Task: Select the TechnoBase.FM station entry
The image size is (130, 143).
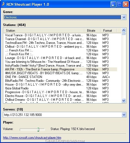Action: click(x=61, y=43)
